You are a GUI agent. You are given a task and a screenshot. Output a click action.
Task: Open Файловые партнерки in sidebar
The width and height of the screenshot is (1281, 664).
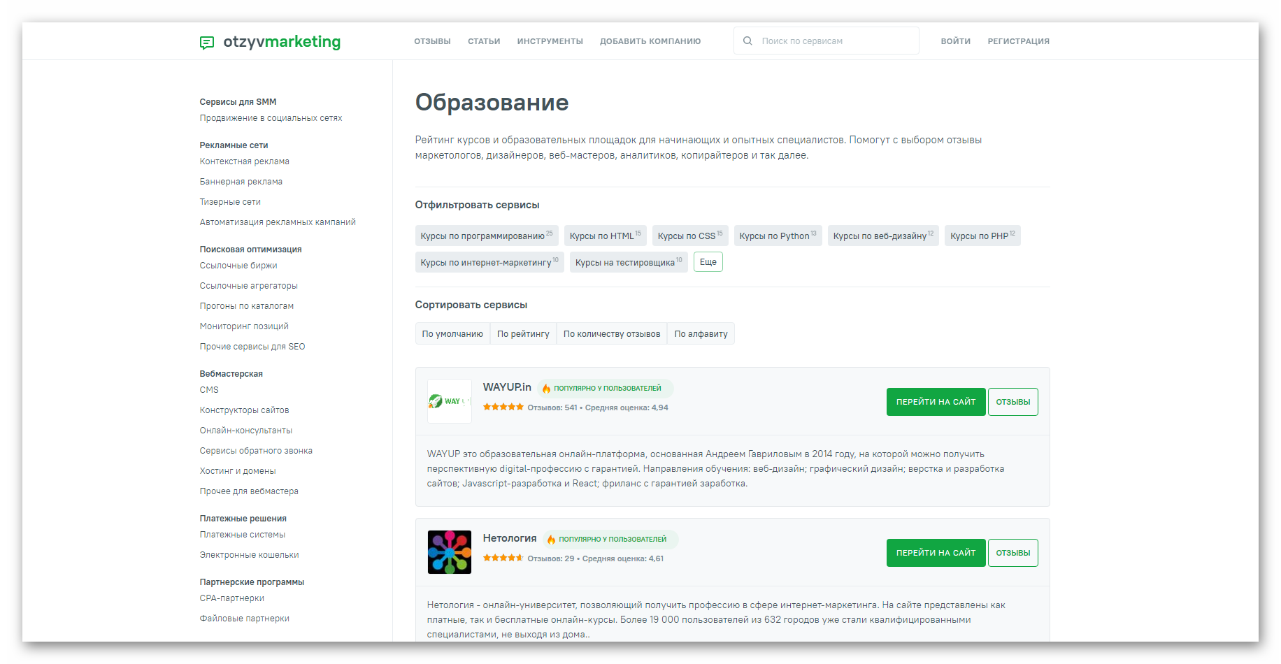click(x=244, y=619)
